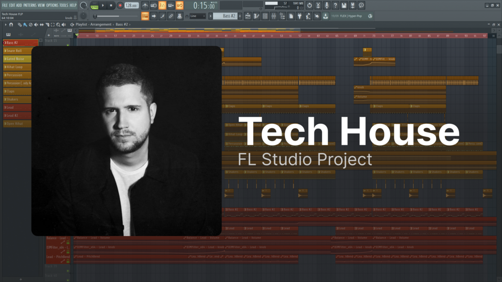Toggle note/clip grouping icon
502x282 pixels.
point(162,16)
